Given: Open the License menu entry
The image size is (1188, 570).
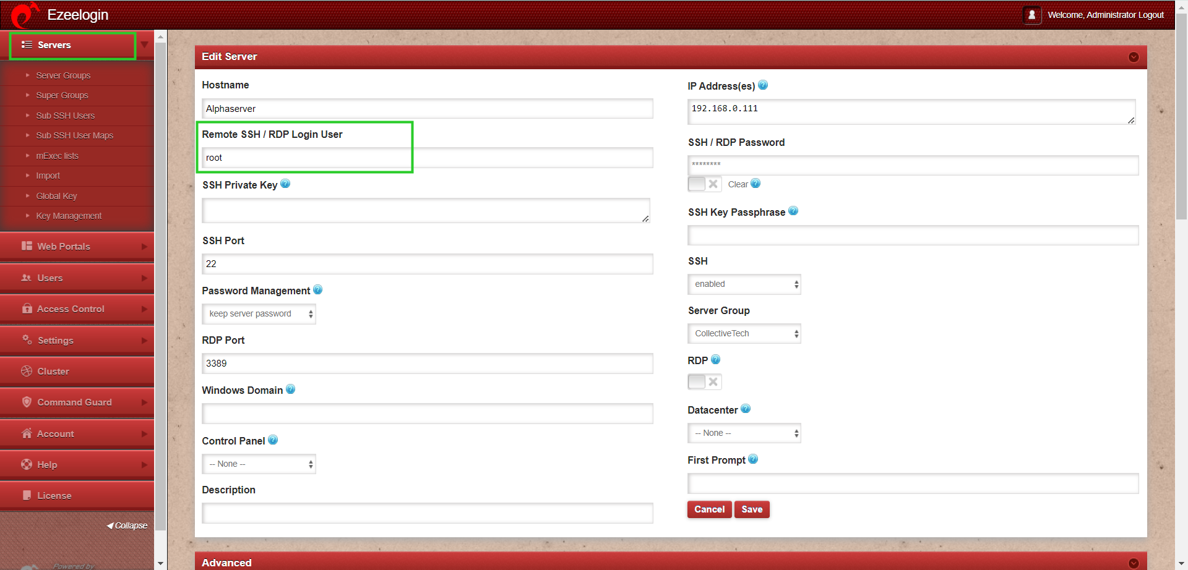Looking at the screenshot, I should (77, 495).
